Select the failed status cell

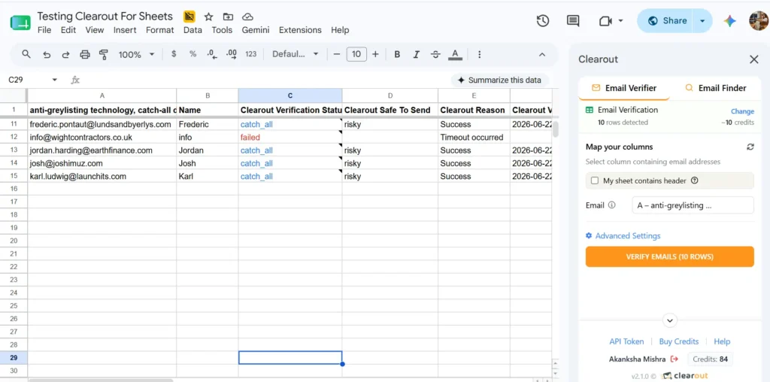[x=290, y=138]
